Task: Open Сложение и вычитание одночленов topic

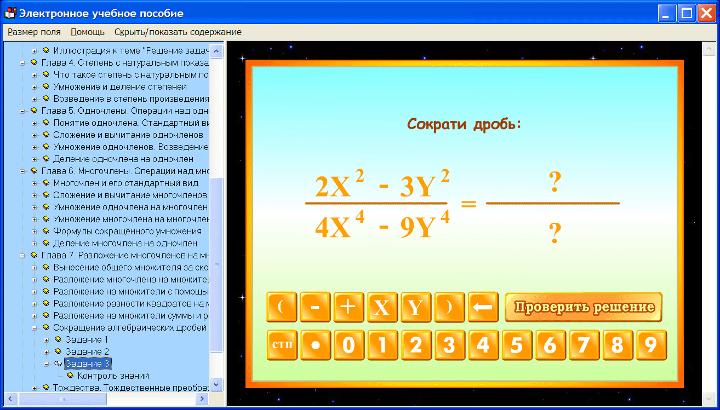Action: 128,135
